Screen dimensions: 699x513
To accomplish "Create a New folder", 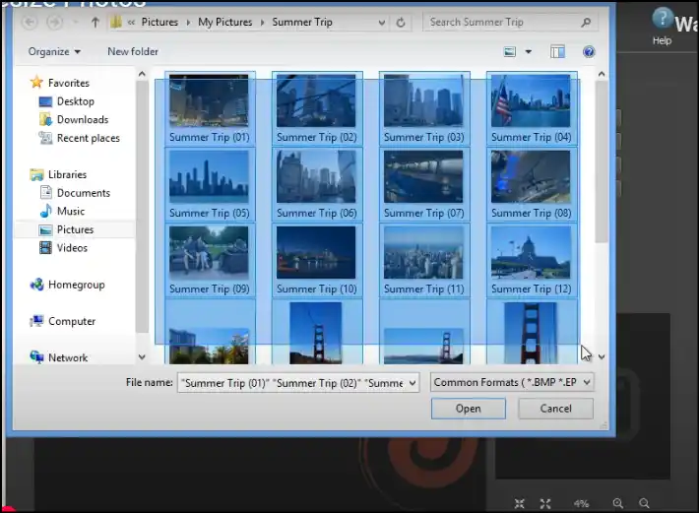I will pos(133,52).
